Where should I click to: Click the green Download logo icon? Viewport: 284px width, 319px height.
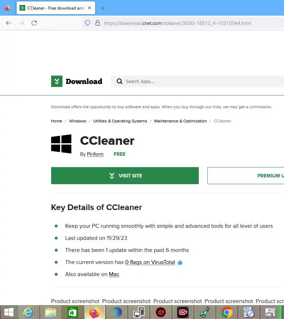57,81
